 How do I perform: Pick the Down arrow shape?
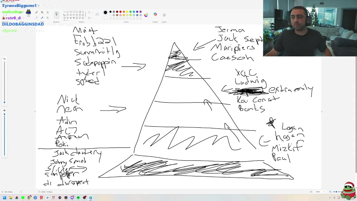(x=64, y=18)
